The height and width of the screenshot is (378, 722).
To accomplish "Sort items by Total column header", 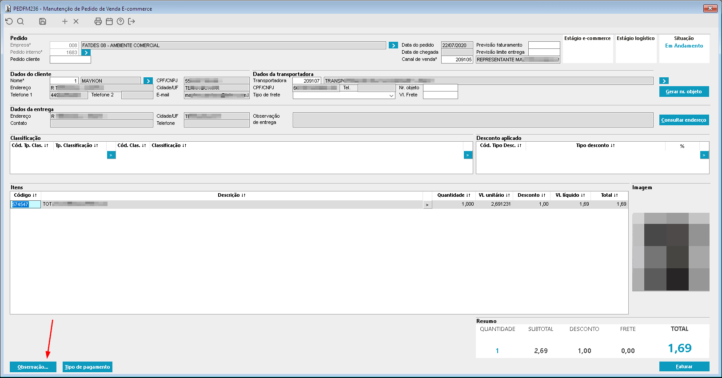I will (609, 195).
